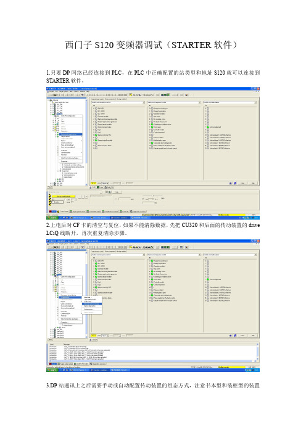Screen dimensions: 306x433
Task: Switch to Missing enables tab in step 1 screenshot
Action: click(x=122, y=99)
